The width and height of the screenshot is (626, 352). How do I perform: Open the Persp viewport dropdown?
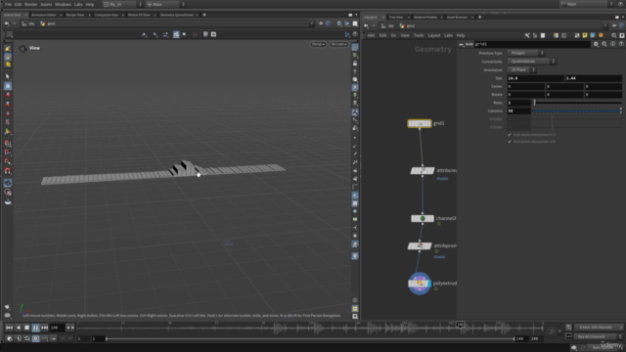tap(318, 44)
